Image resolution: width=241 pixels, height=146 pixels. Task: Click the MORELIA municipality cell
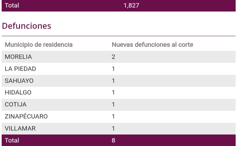[18, 57]
